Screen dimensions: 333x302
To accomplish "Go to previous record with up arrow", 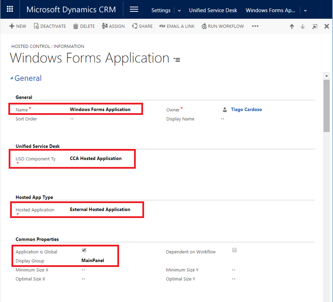I will (292, 26).
